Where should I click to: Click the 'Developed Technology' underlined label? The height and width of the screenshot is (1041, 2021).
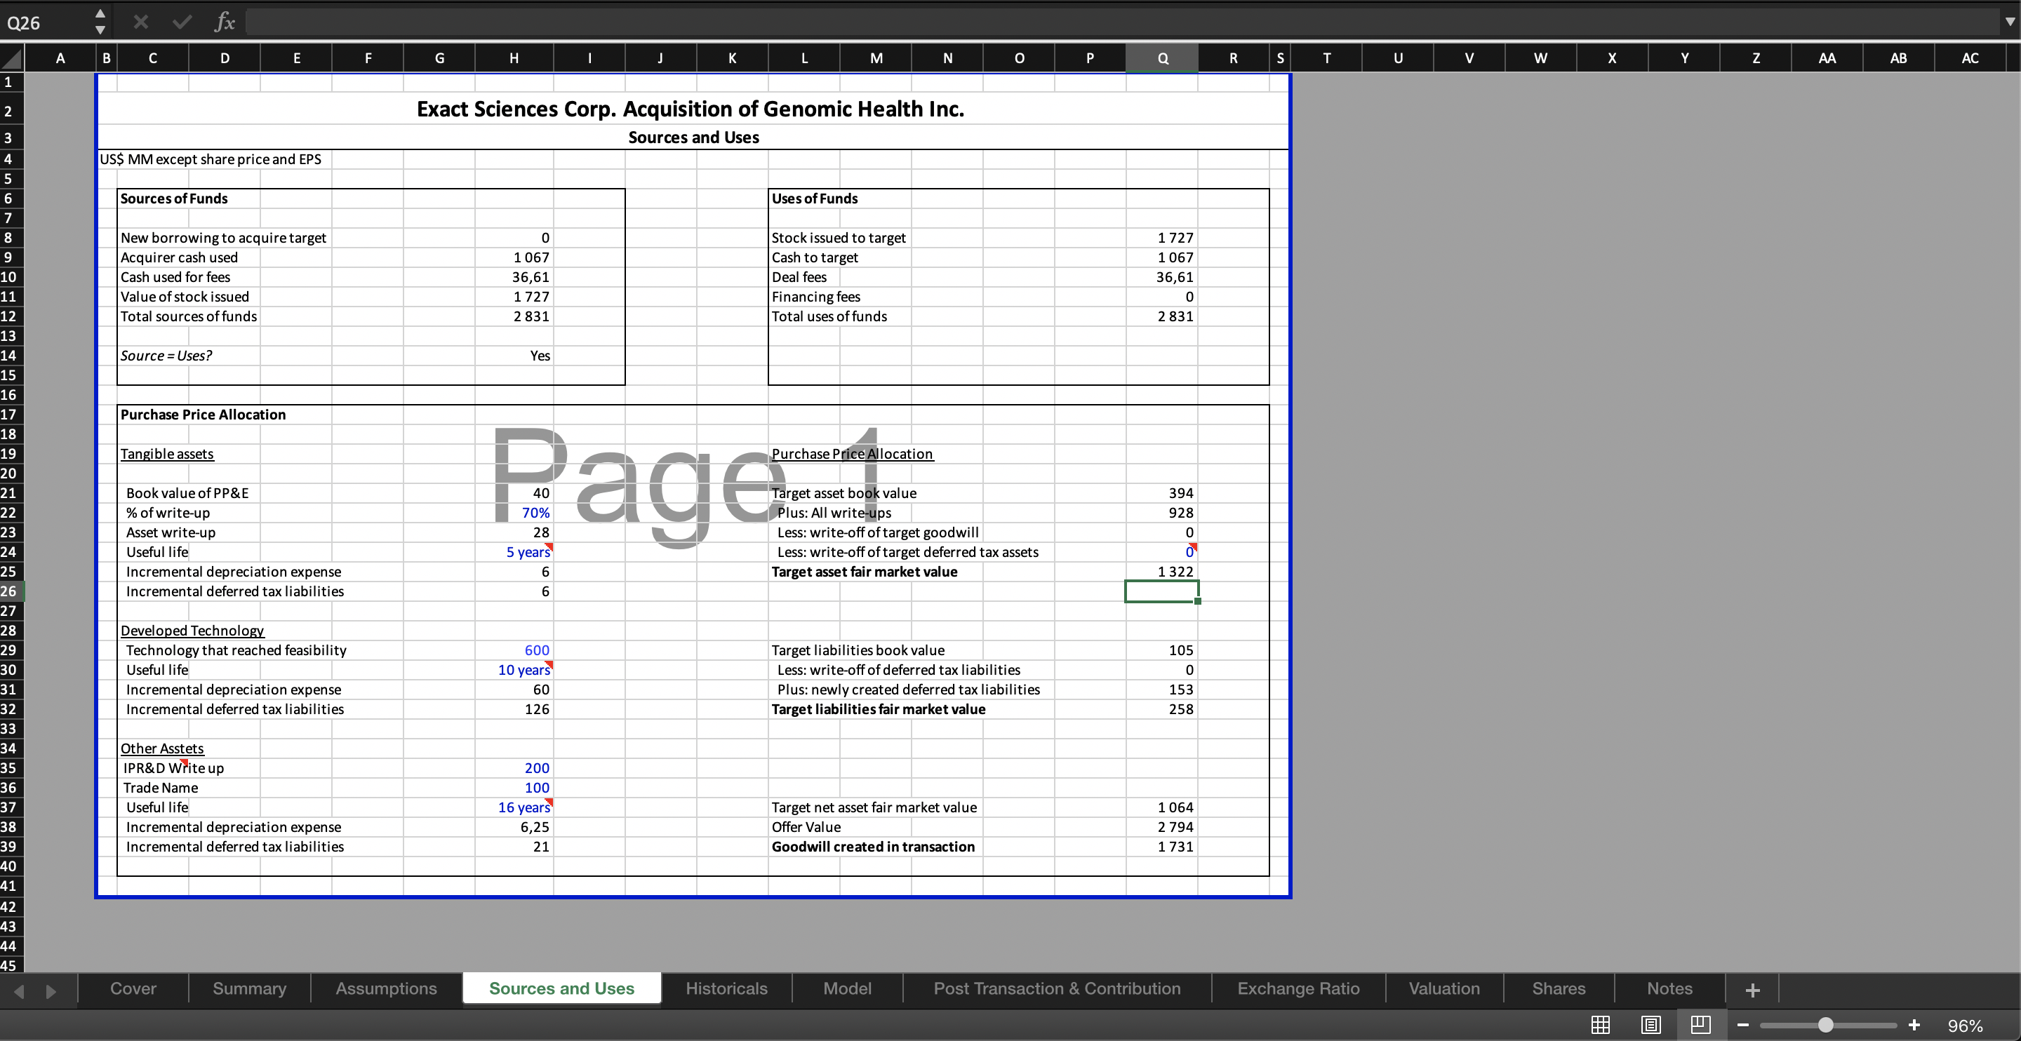(192, 631)
